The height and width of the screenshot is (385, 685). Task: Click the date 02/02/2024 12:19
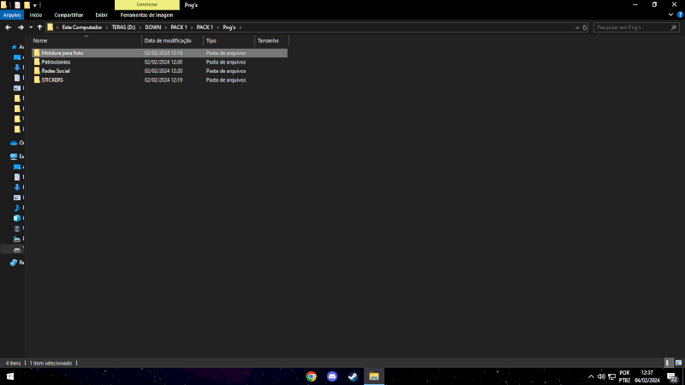tap(164, 80)
